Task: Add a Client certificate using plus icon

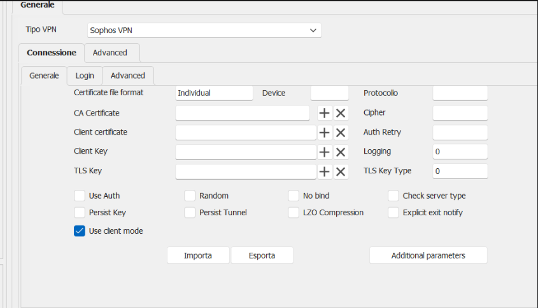Action: 325,133
